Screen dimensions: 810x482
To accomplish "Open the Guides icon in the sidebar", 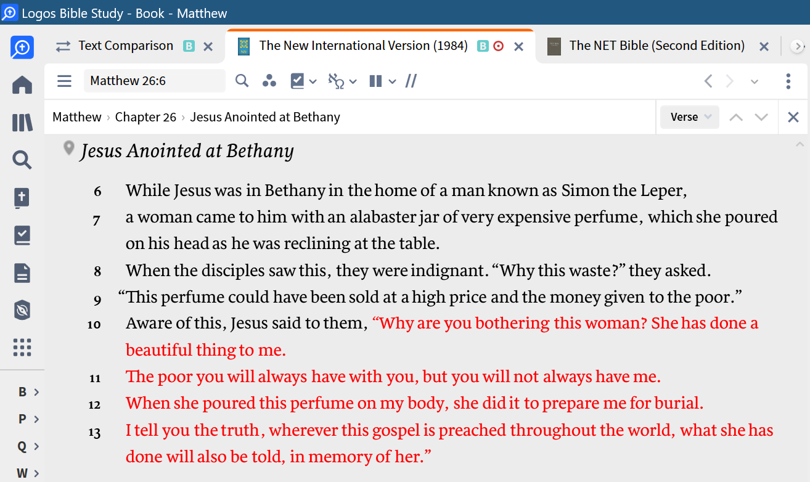I will [x=22, y=235].
